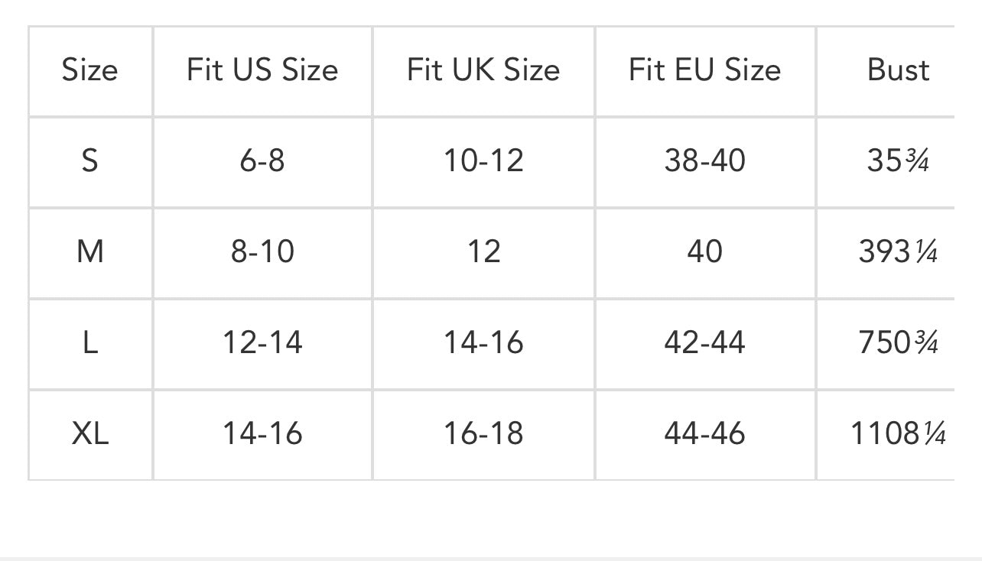Image resolution: width=982 pixels, height=561 pixels.
Task: Click EU size 38-40 cell
Action: click(705, 161)
